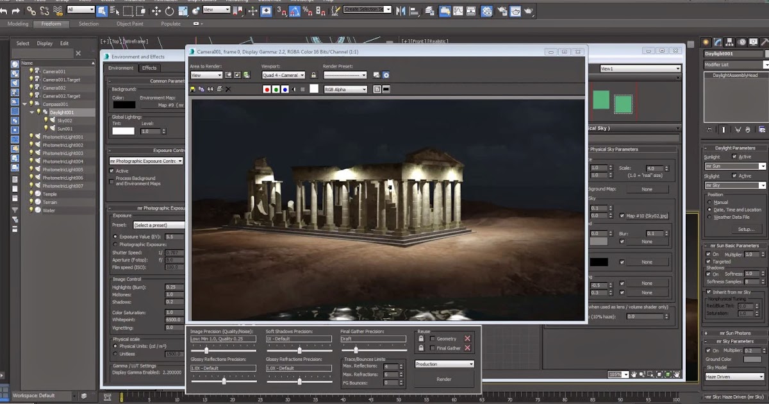Enable the blue channel button
769x404 pixels.
click(x=285, y=89)
